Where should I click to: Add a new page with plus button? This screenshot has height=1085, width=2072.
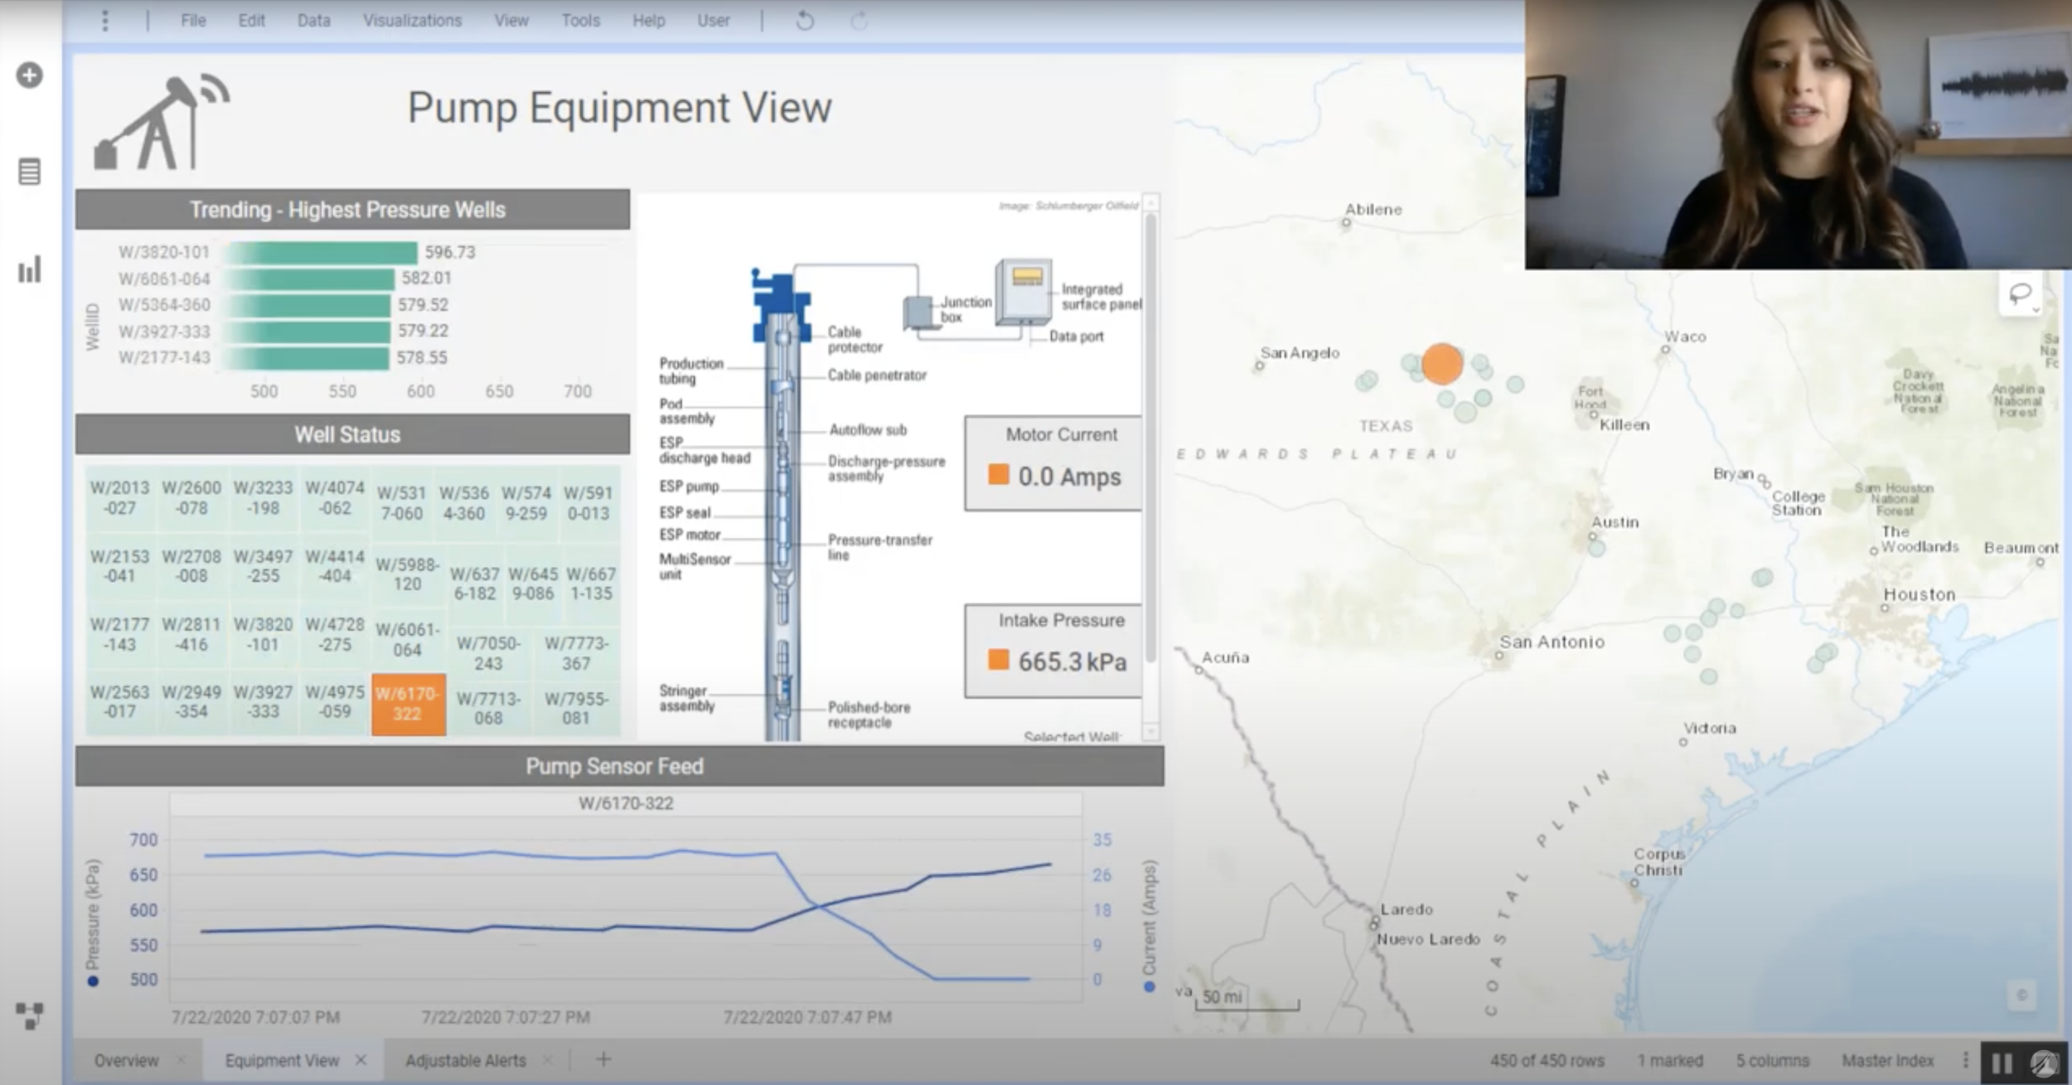pos(603,1059)
